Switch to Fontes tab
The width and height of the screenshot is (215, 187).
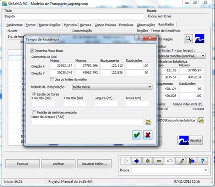coord(31,25)
